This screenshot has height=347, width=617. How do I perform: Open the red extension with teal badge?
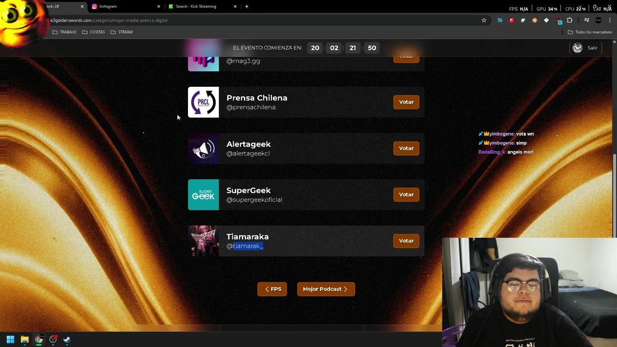click(558, 21)
